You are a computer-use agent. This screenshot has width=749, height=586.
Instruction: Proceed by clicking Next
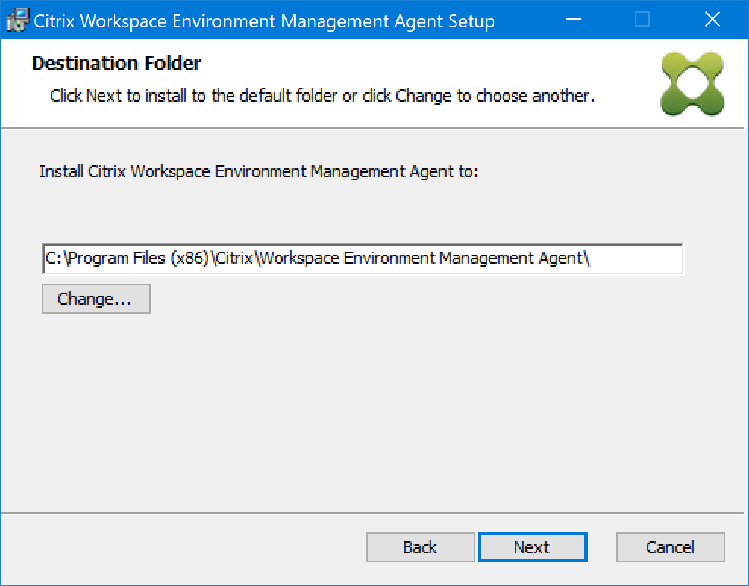pyautogui.click(x=532, y=547)
